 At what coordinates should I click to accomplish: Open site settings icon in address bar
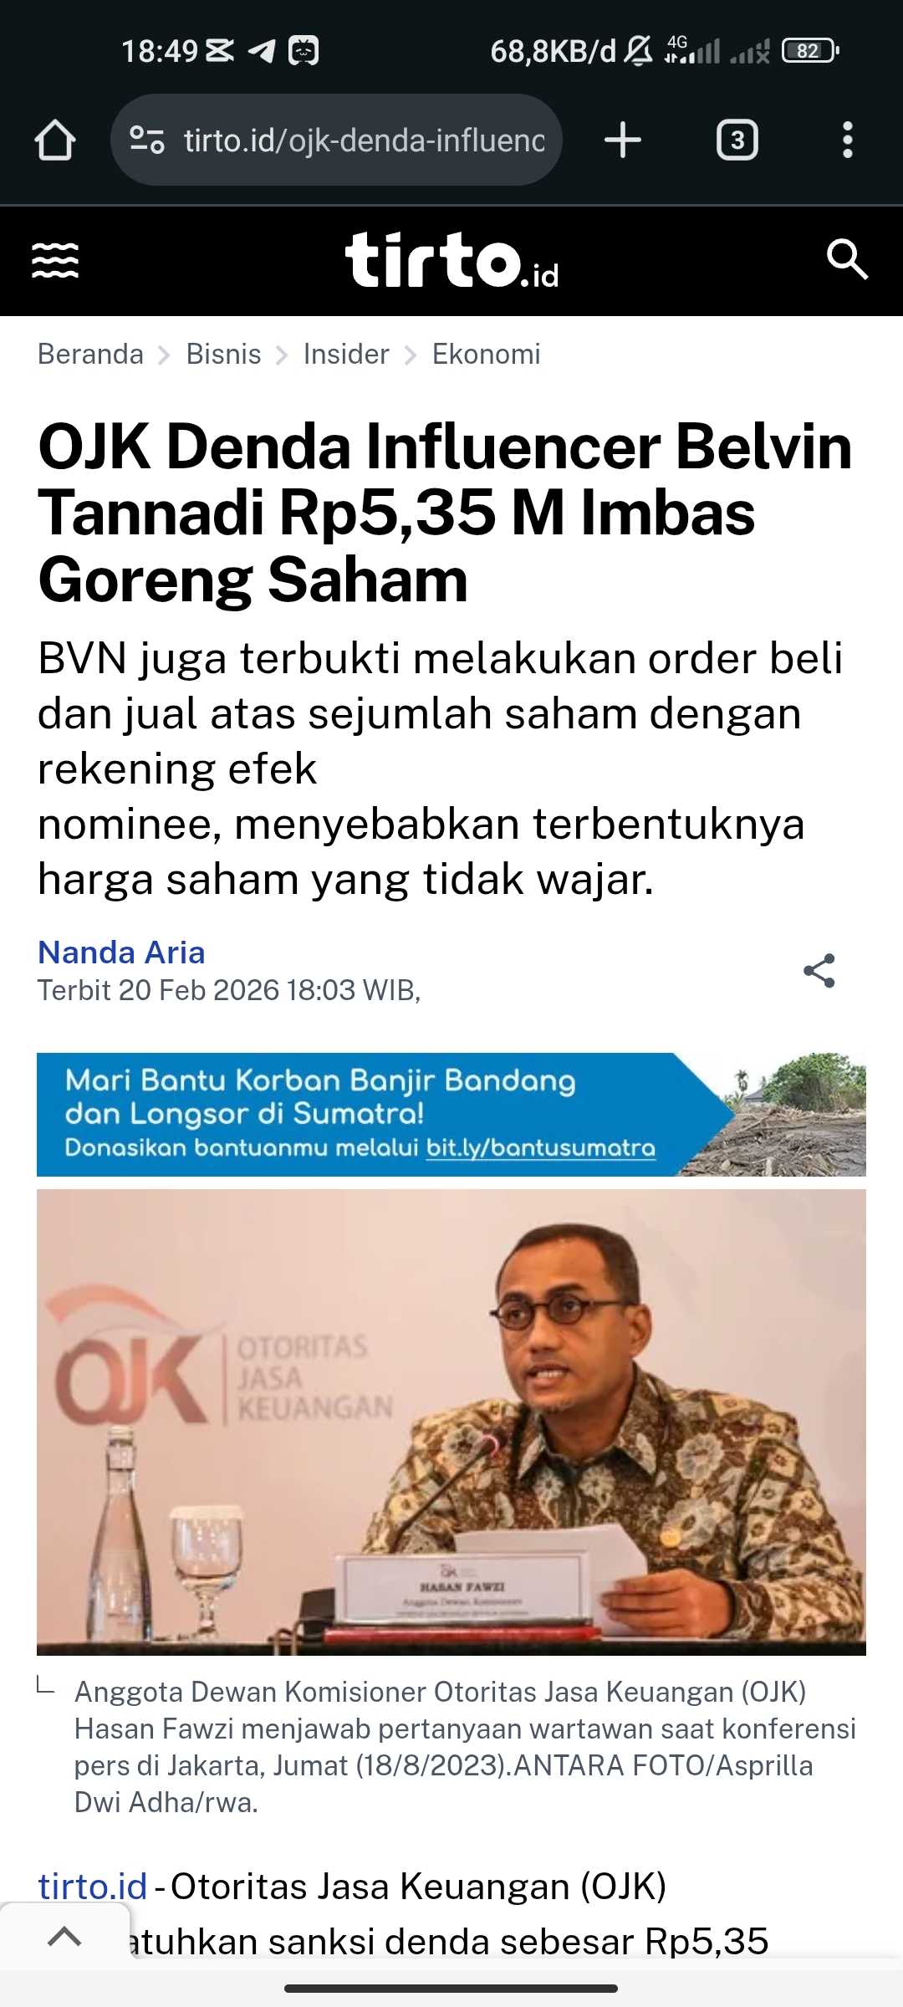147,140
